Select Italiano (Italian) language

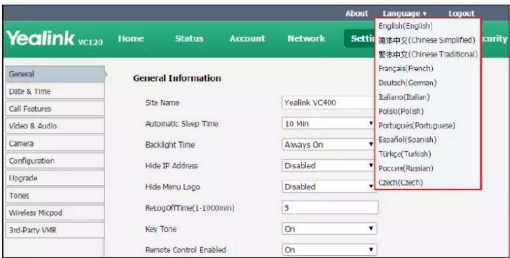tap(404, 97)
